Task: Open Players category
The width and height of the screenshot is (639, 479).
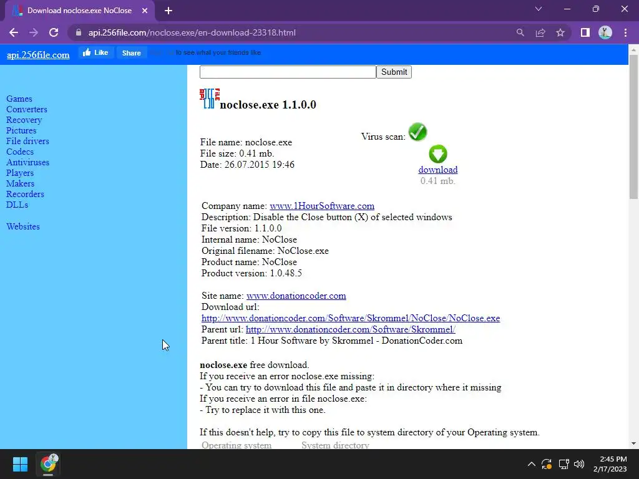Action: pos(20,173)
